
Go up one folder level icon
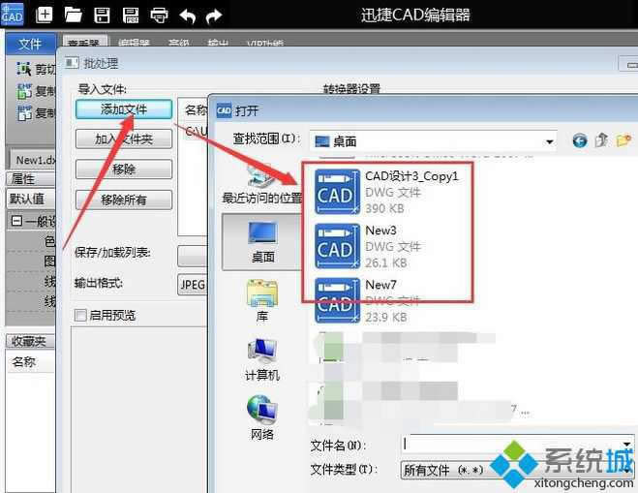601,140
